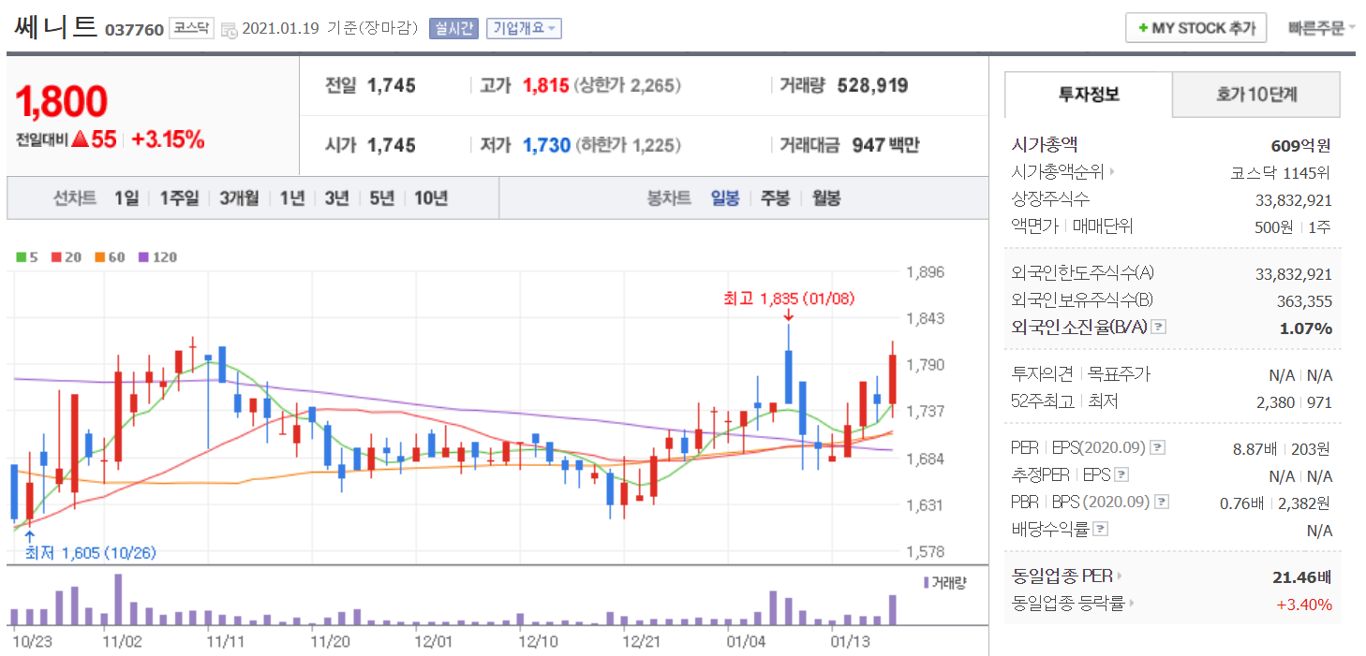Click the arrow icon next to 동일업종 PER
1366x656 pixels.
1120,576
